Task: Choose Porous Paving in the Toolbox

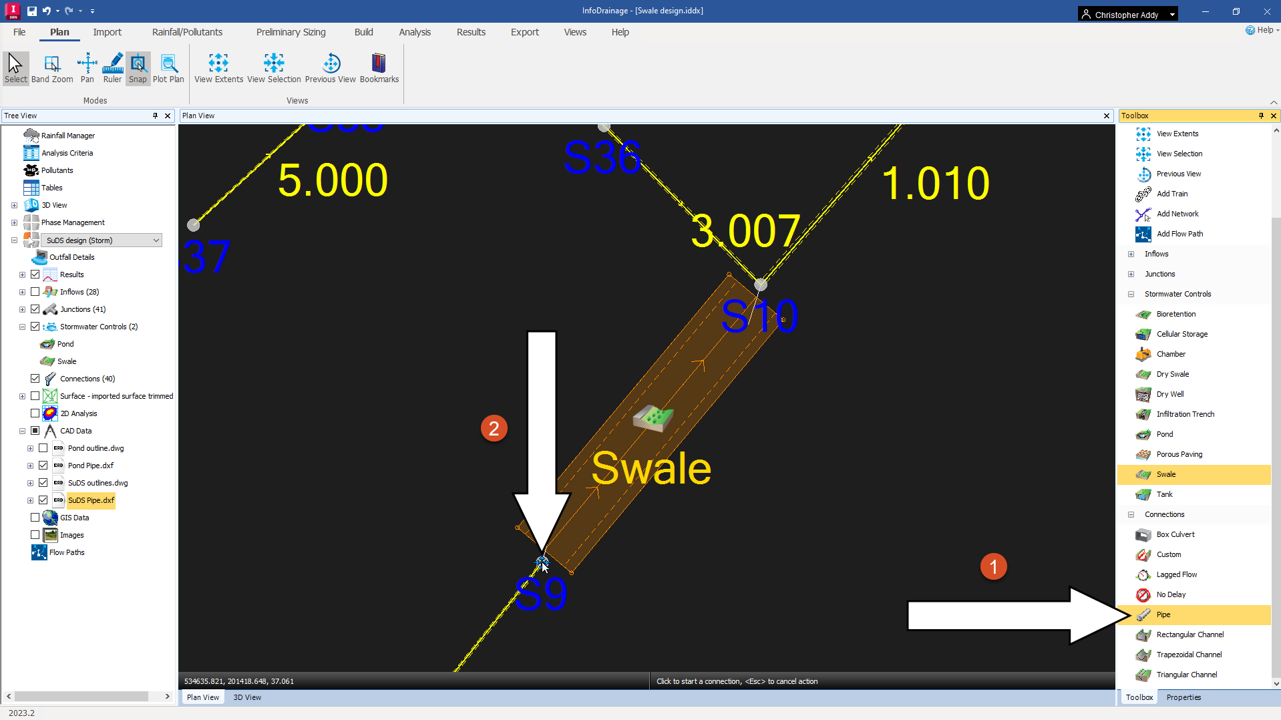Action: 1179,454
